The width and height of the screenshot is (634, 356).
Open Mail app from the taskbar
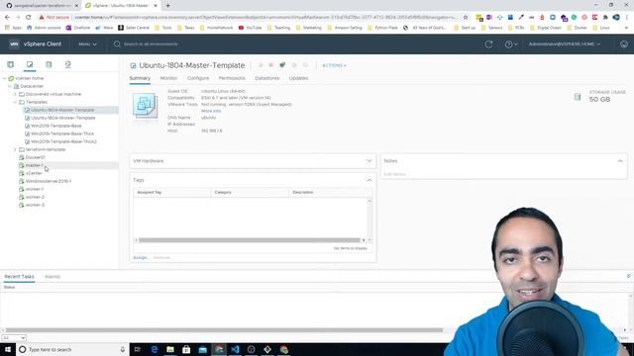point(202,349)
